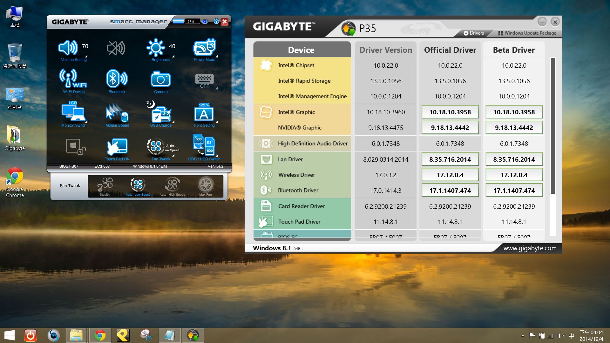Open the www.gigabyte.com link
This screenshot has width=610, height=343.
pos(530,248)
